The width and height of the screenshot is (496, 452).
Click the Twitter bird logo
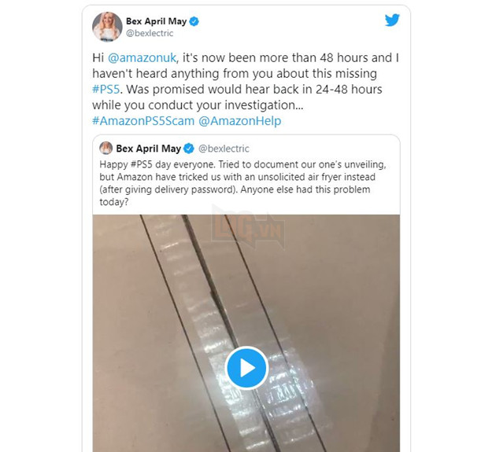(x=392, y=20)
